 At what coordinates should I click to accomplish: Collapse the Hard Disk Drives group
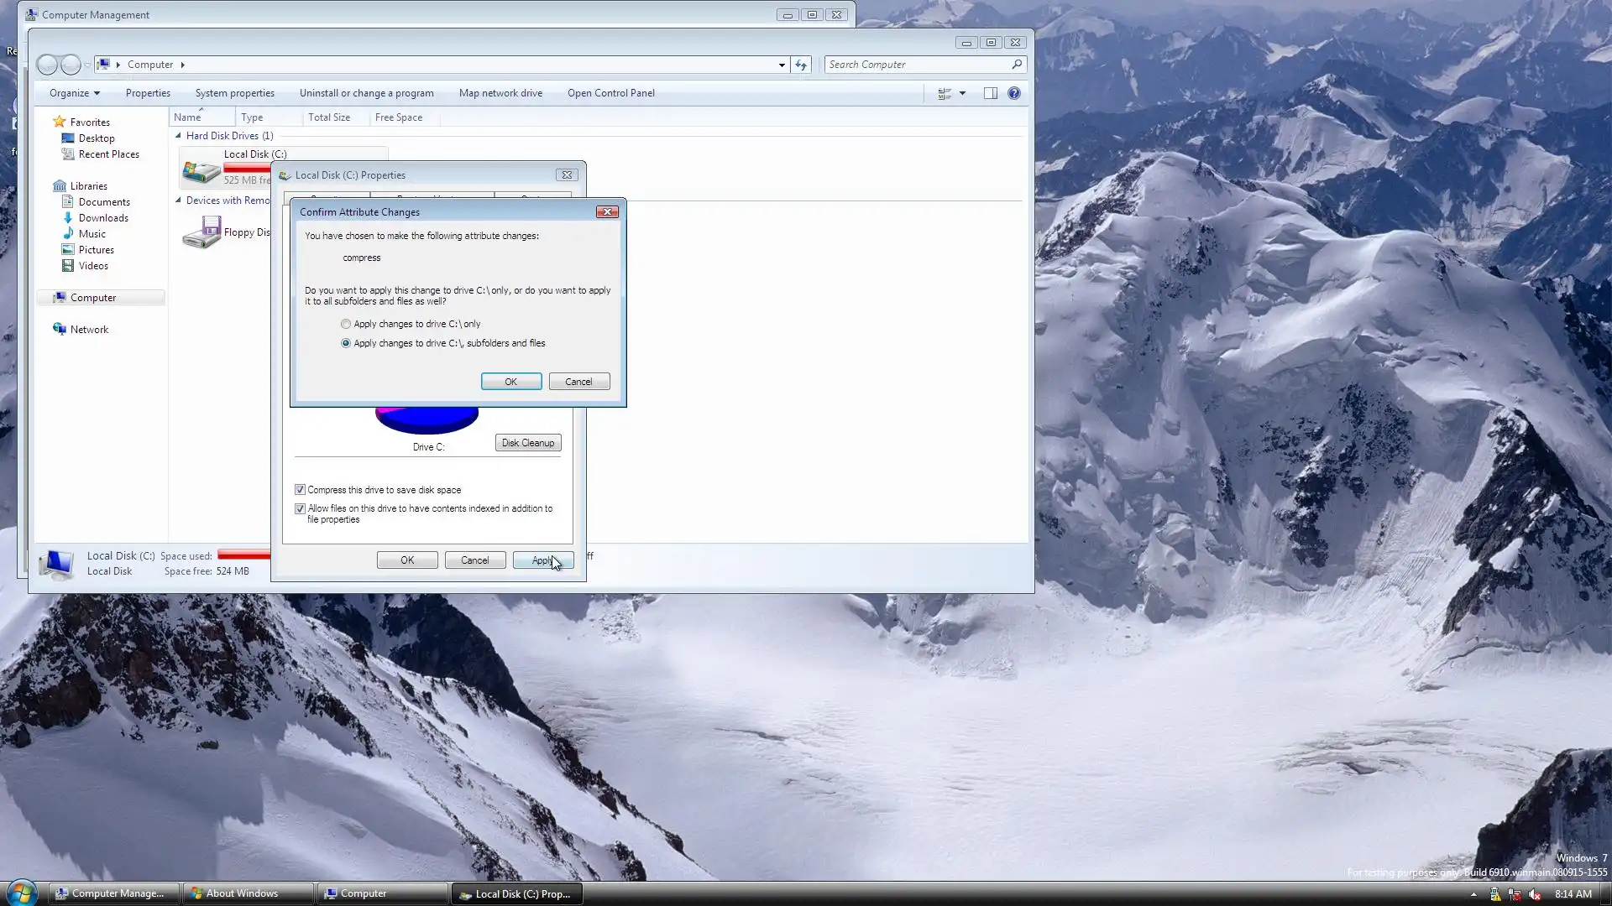178,136
